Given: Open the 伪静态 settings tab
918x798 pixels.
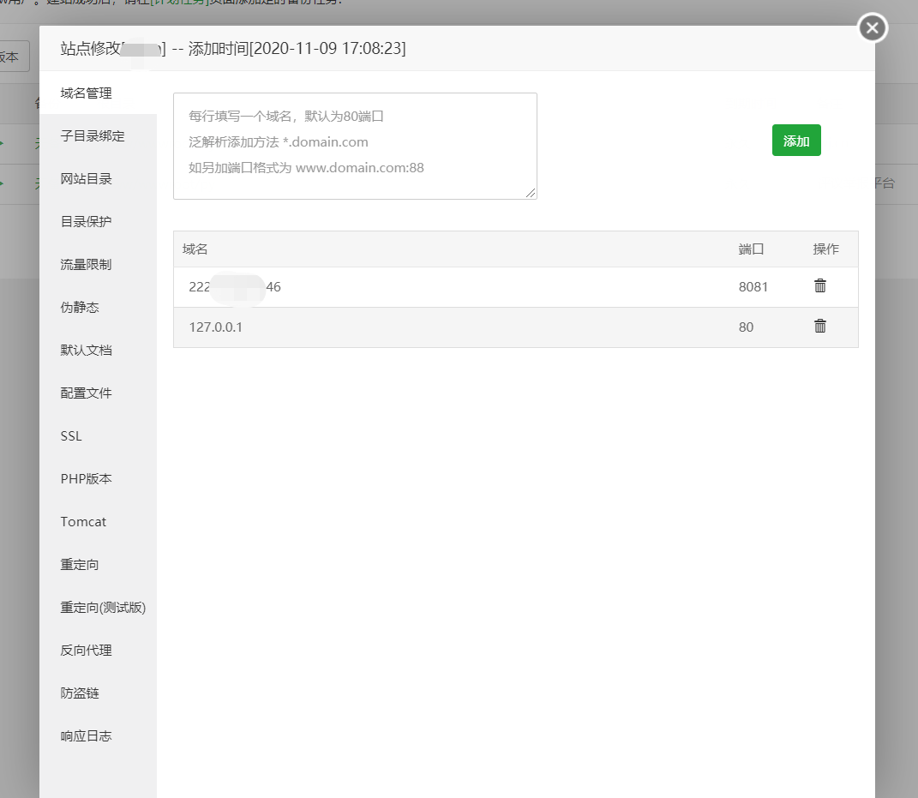Looking at the screenshot, I should (x=98, y=307).
